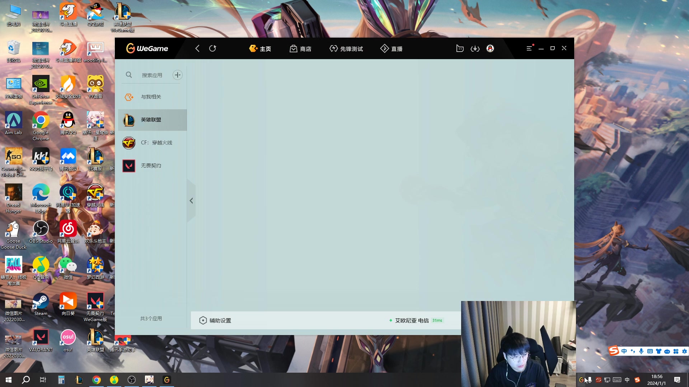Open the WeGame download manager icon
The width and height of the screenshot is (689, 387).
pos(475,48)
